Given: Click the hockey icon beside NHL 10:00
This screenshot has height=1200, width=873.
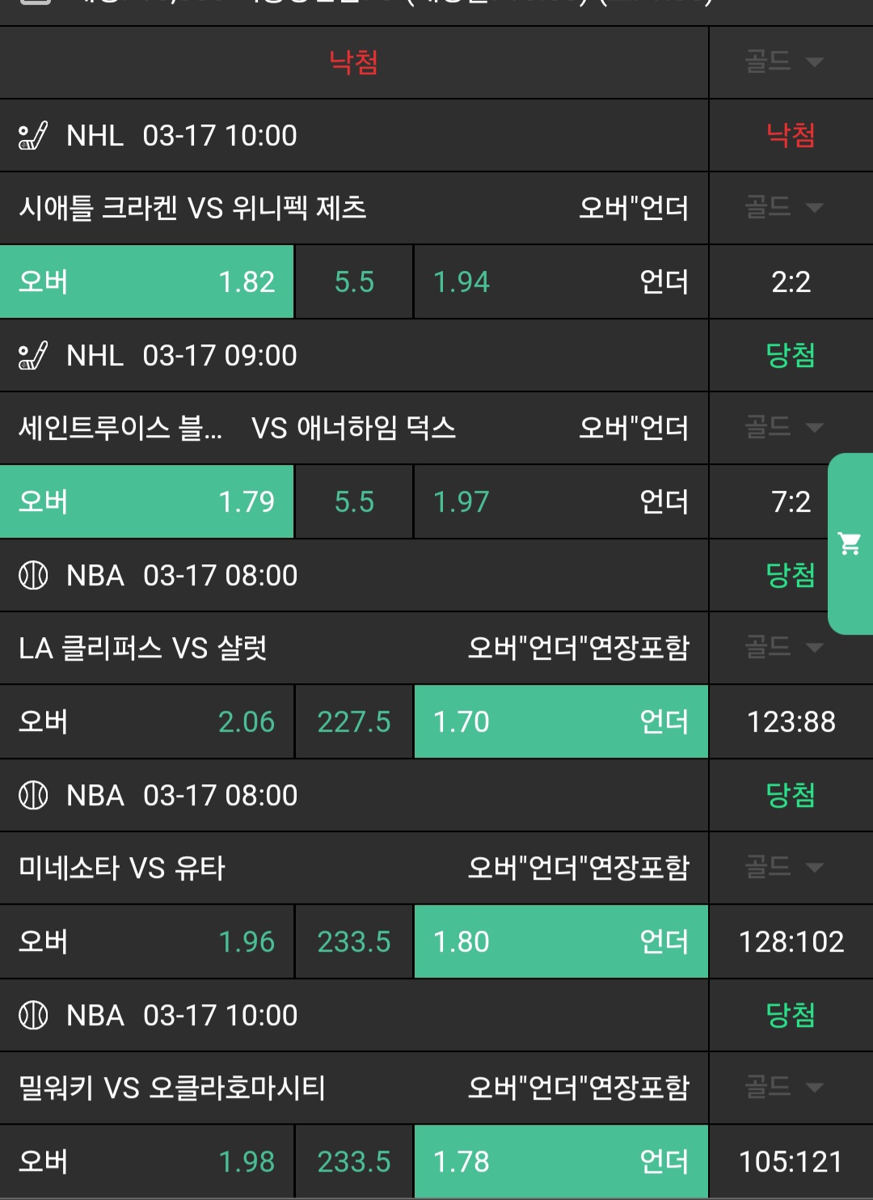Looking at the screenshot, I should tap(32, 136).
